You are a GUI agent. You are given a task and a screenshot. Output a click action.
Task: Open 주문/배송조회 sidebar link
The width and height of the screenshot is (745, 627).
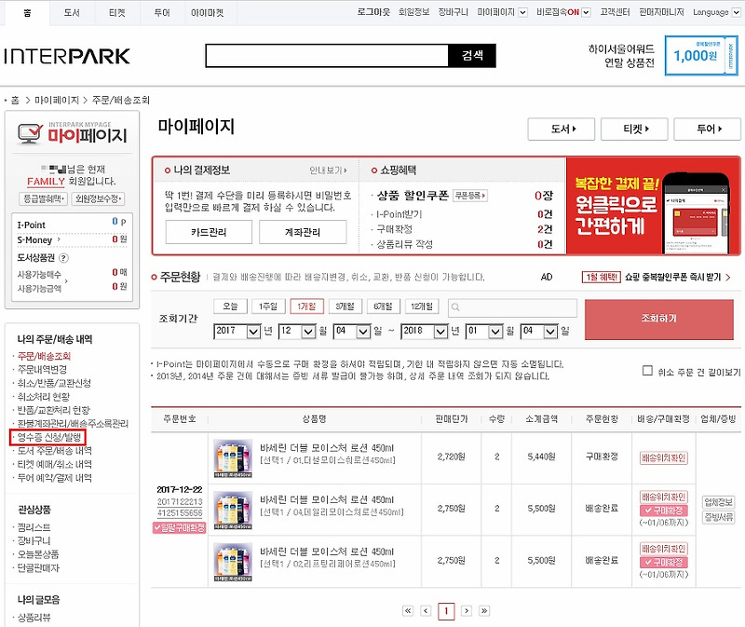[x=44, y=356]
